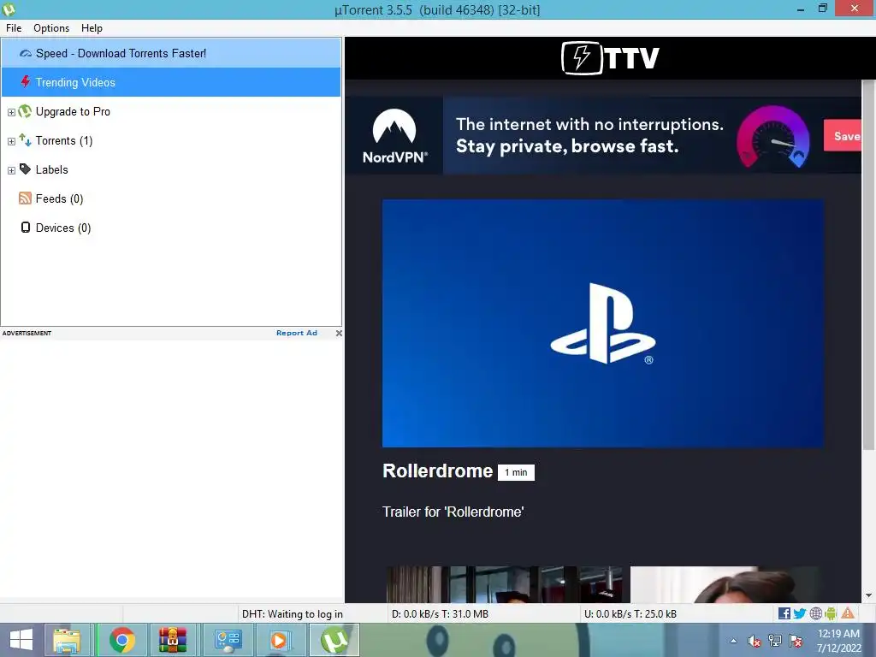Click the Action Center flag icon
The width and height of the screenshot is (876, 657).
(796, 641)
